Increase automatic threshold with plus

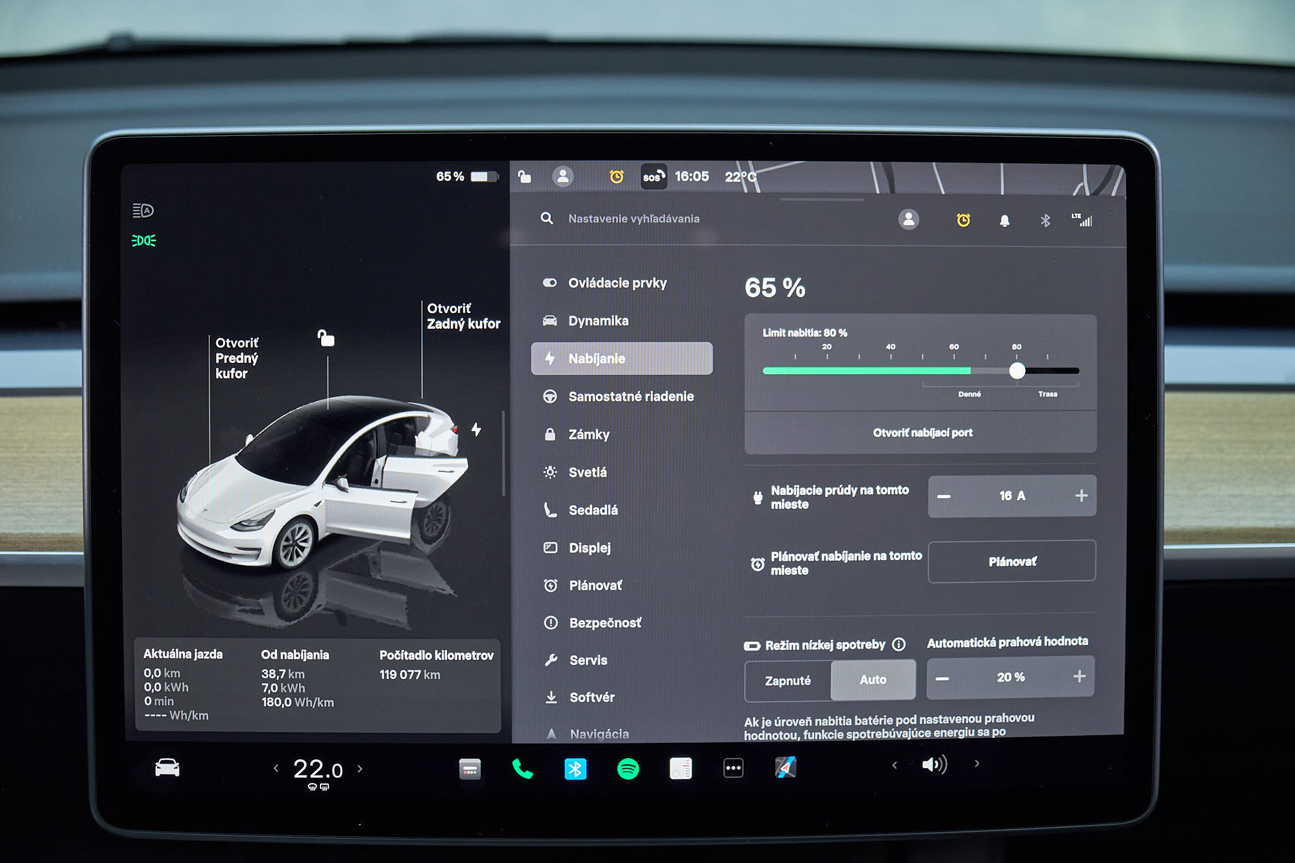pyautogui.click(x=1079, y=676)
